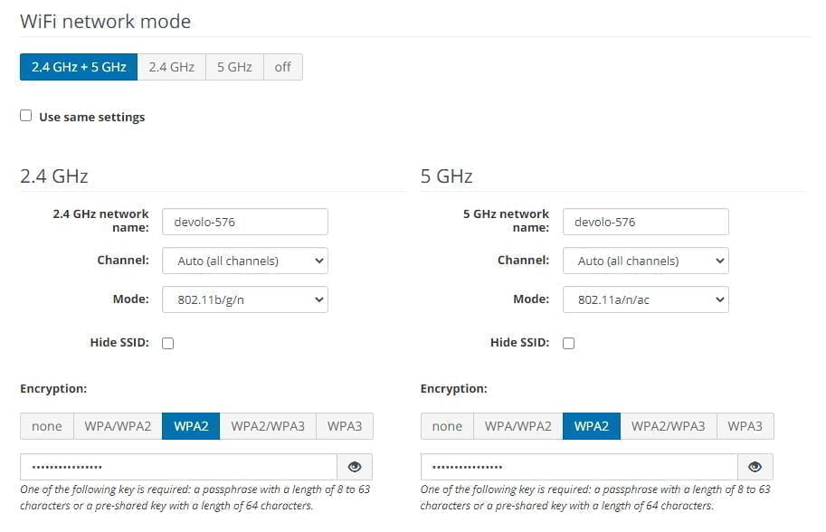Enable the Use same settings checkbox
This screenshot has height=532, width=826.
tap(26, 116)
